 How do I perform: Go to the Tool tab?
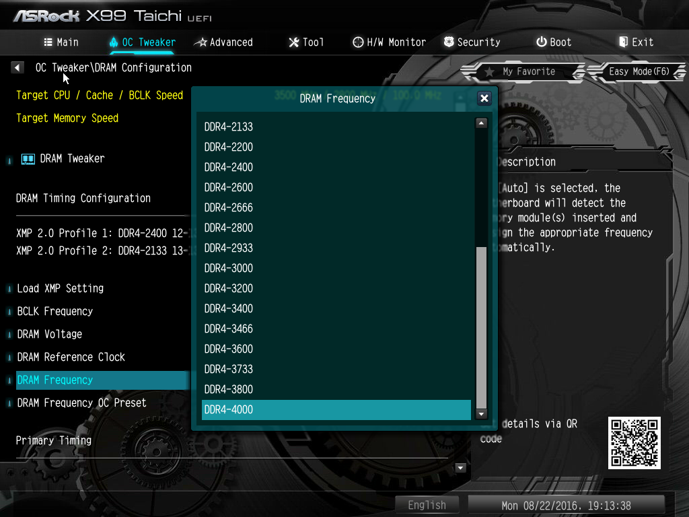[306, 42]
